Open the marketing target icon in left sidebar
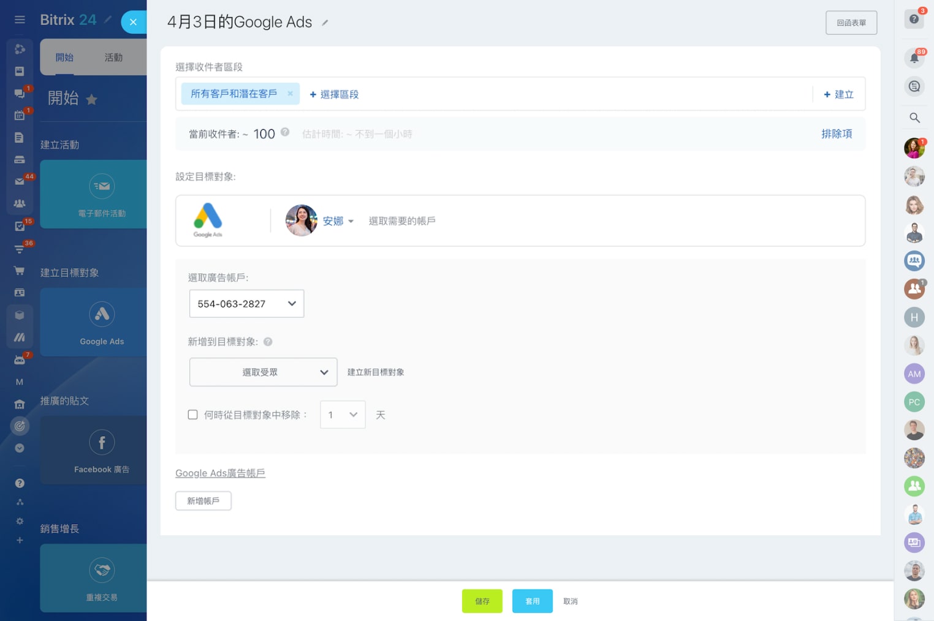934x621 pixels. click(20, 426)
